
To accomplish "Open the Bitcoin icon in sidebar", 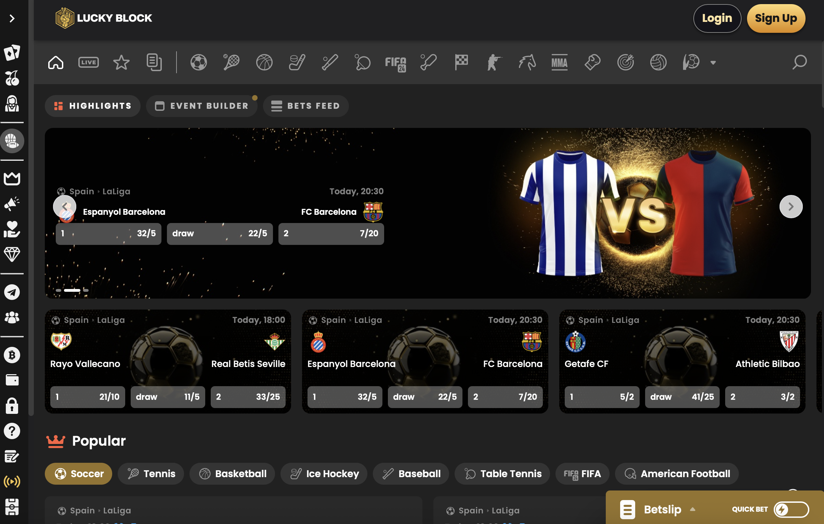I will [x=12, y=355].
